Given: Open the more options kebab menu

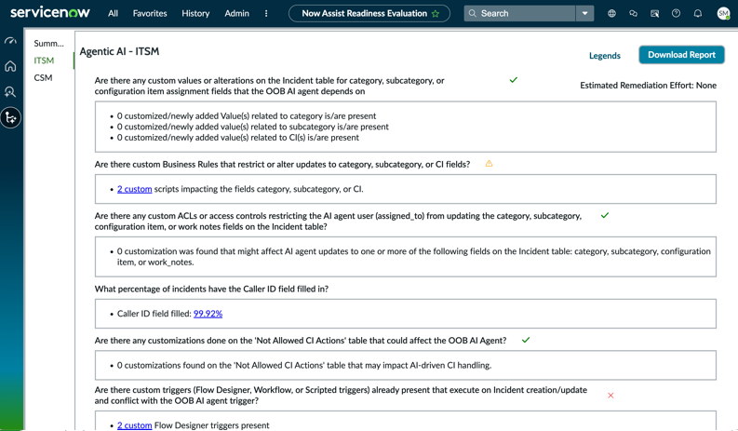Looking at the screenshot, I should coord(266,13).
